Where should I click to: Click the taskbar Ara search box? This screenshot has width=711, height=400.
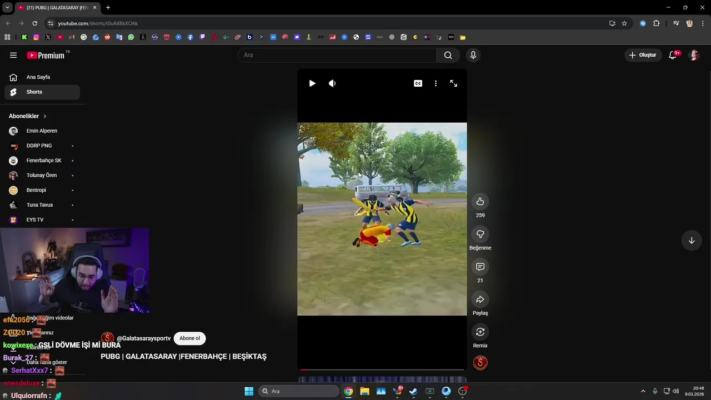(x=298, y=391)
